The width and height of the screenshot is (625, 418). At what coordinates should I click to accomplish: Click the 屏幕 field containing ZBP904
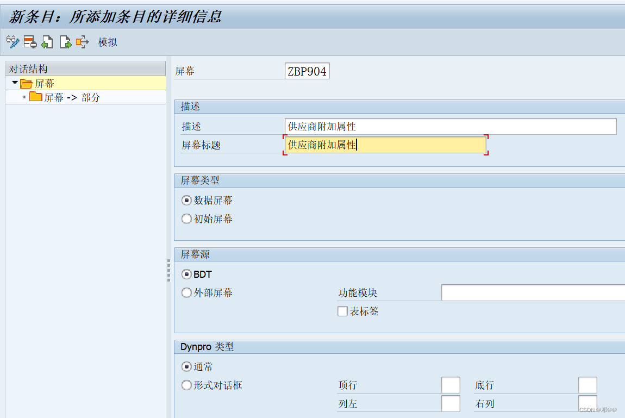point(307,71)
